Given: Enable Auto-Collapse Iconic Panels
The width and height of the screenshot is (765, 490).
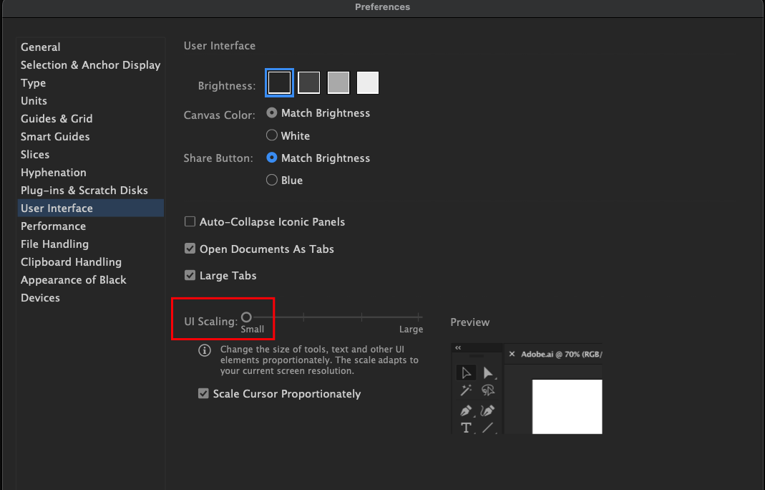Looking at the screenshot, I should [x=190, y=221].
